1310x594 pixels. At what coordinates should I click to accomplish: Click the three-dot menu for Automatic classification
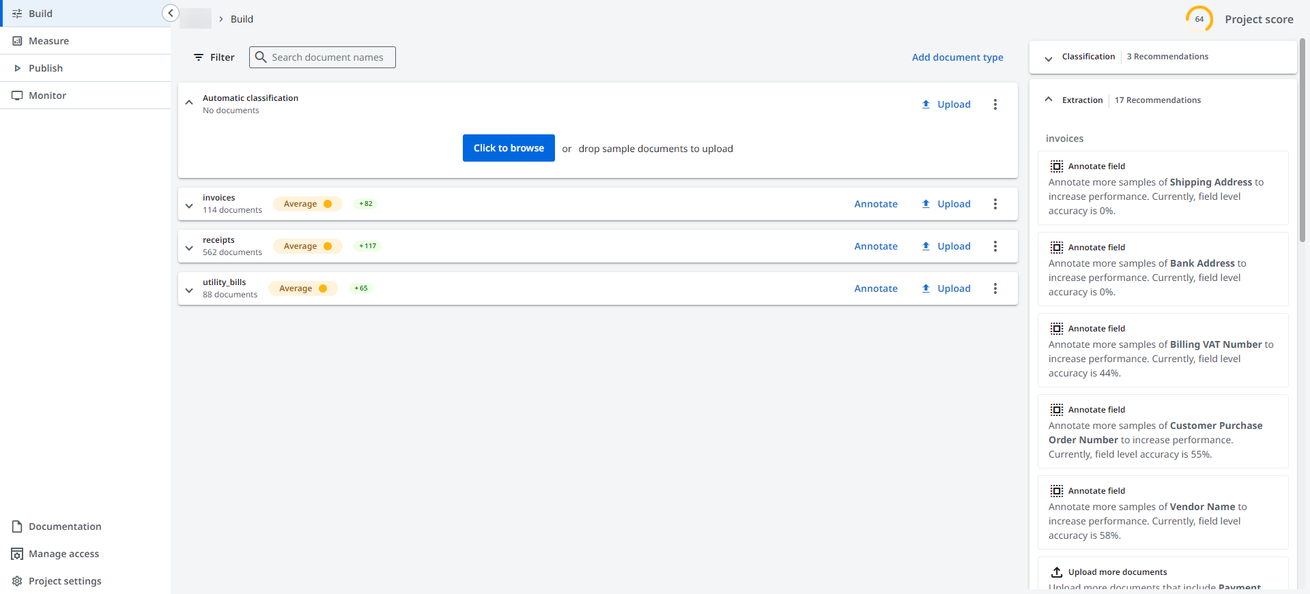(x=995, y=104)
